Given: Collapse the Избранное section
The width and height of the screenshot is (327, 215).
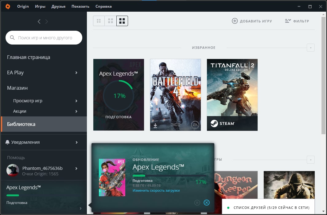Looking at the screenshot, I should (x=310, y=48).
